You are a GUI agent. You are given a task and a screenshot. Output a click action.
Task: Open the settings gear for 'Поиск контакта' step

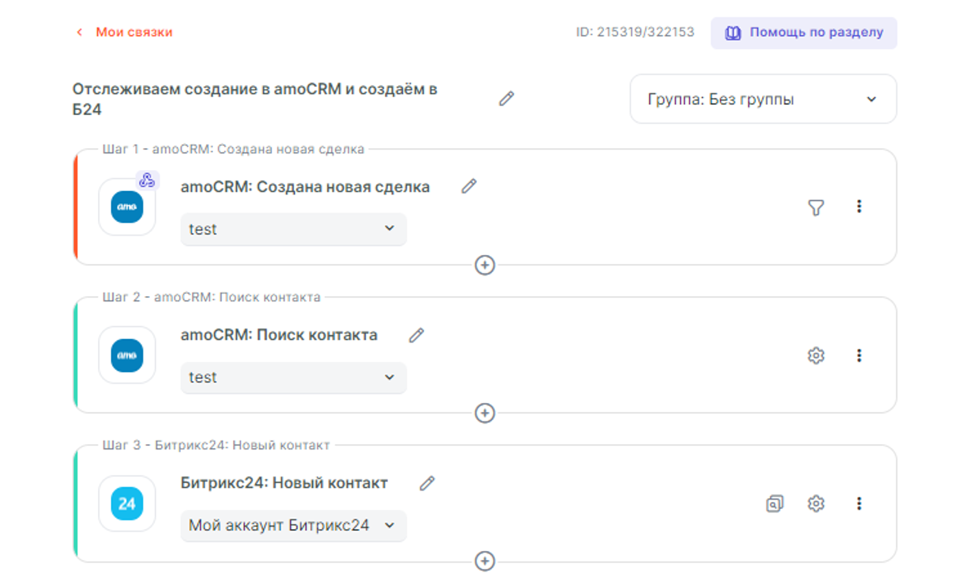tap(815, 356)
